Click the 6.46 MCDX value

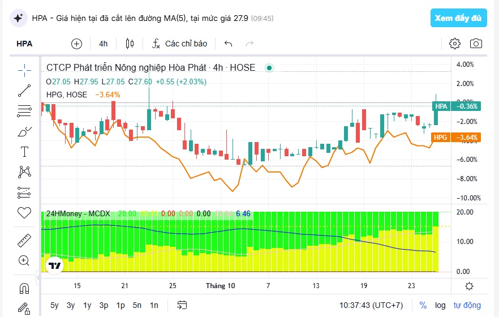pyautogui.click(x=243, y=214)
